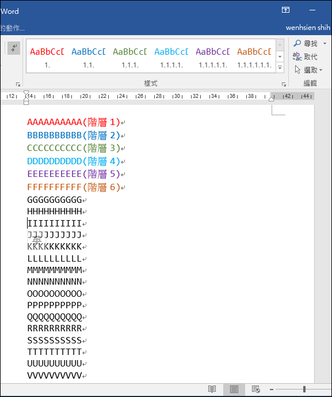This screenshot has height=397, width=332.
Task: Click the line BBBBBBBBBB(階層 2)
Action: [74, 135]
